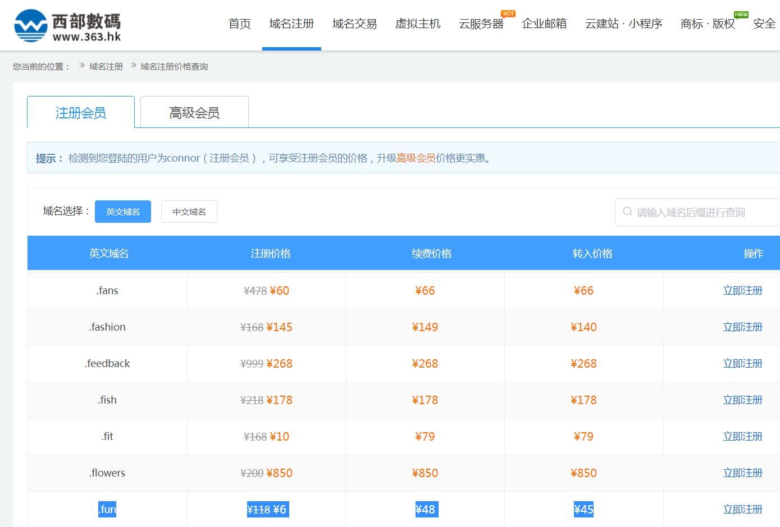The height and width of the screenshot is (527, 780).
Task: Click 域名注册 in the breadcrumb
Action: 106,66
